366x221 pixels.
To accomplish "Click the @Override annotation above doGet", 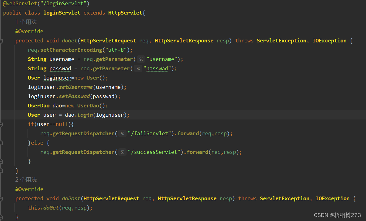I will click(29, 31).
